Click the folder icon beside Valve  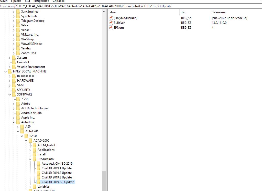pos(18,25)
